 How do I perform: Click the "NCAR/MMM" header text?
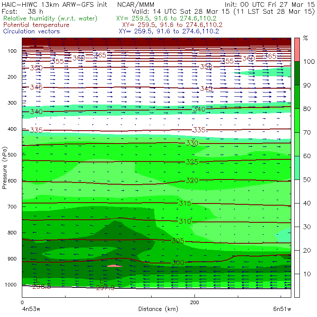136,4
